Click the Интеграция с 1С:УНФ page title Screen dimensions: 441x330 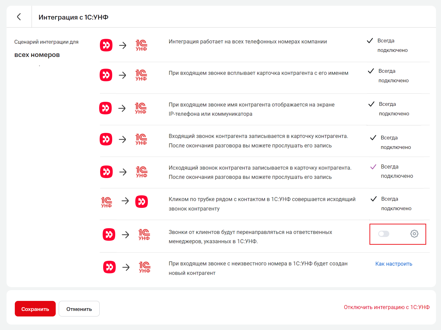tap(73, 17)
